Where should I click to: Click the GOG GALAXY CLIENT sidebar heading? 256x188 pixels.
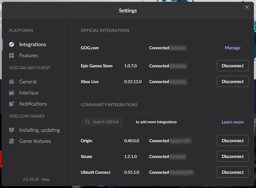30,68
